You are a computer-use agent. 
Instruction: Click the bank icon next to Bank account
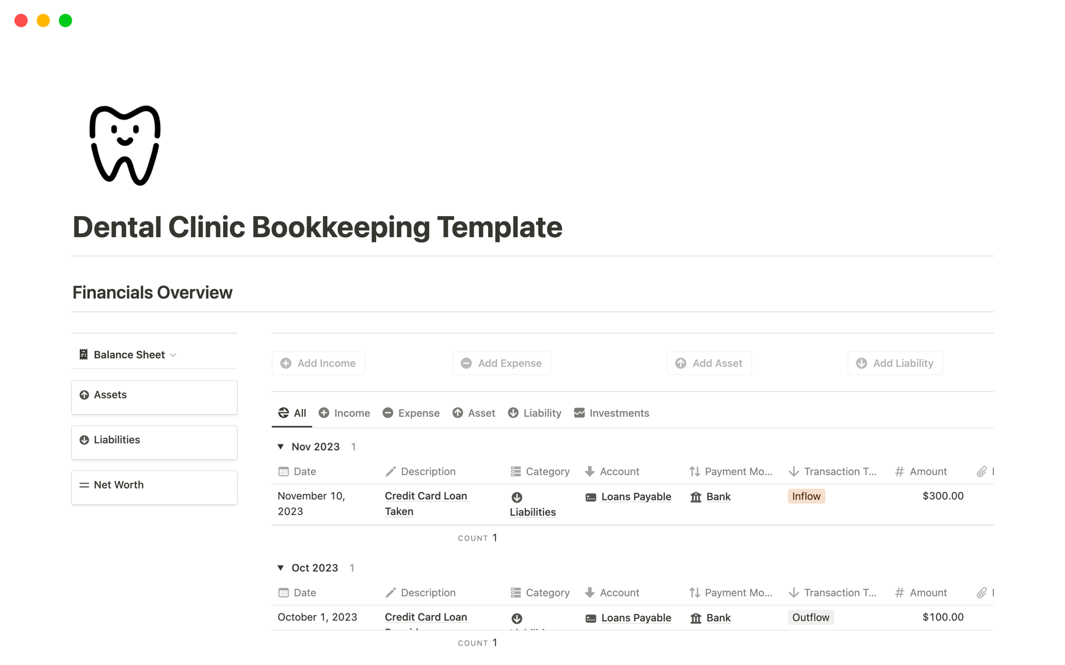click(697, 497)
